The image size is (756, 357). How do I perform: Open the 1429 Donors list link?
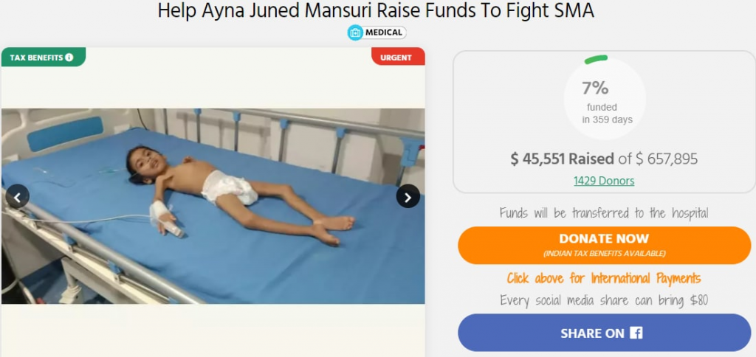(x=604, y=181)
